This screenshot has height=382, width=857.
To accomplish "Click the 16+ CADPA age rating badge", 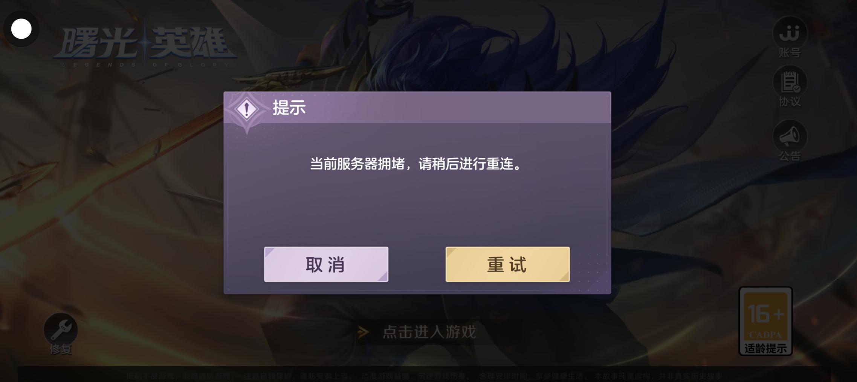I will point(766,321).
